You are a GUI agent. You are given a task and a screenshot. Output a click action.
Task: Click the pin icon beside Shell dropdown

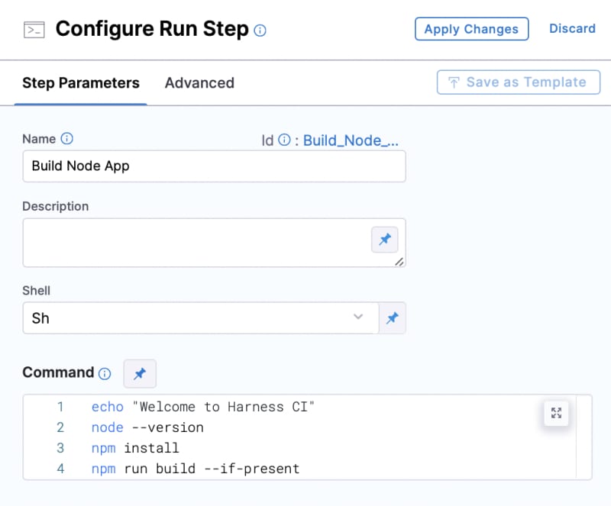pos(393,317)
